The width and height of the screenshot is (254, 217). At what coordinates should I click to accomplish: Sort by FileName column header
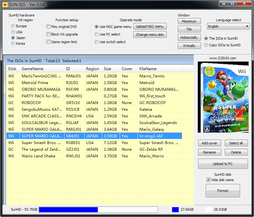160,69
